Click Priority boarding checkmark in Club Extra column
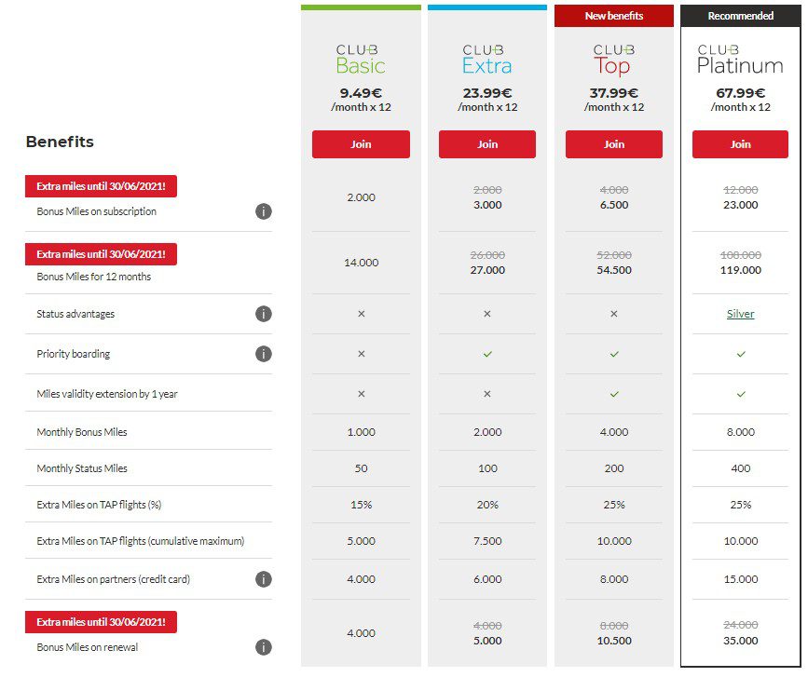808x677 pixels. point(487,354)
